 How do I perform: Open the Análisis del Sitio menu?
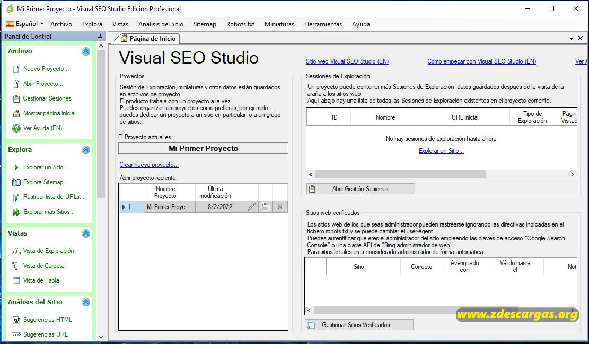(161, 24)
